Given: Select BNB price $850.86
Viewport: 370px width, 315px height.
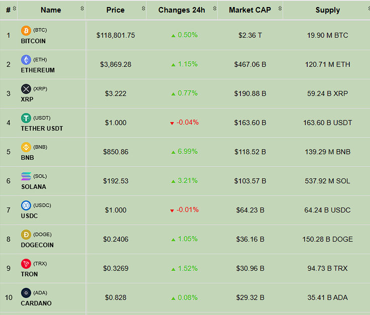Looking at the screenshot, I should [115, 152].
